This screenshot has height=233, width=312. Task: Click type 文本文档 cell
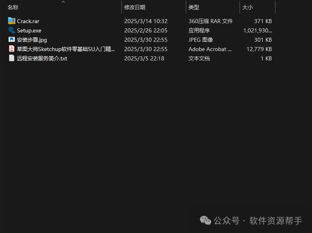199,58
